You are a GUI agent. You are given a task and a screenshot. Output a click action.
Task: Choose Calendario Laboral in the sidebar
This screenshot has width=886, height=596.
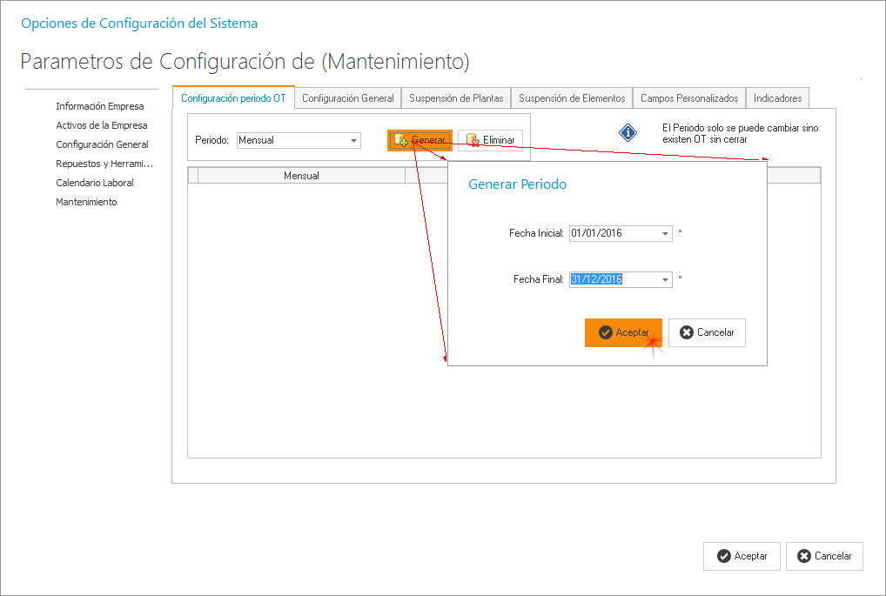point(95,183)
